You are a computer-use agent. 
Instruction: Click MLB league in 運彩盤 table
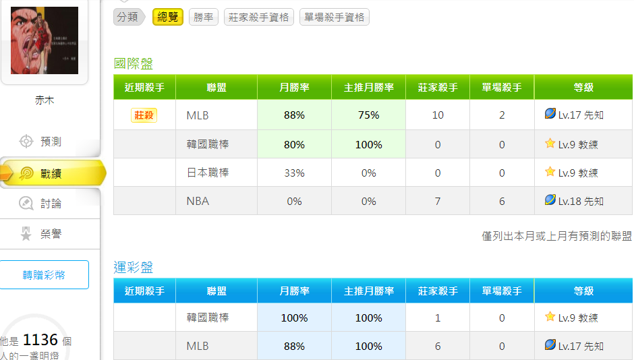click(x=198, y=346)
